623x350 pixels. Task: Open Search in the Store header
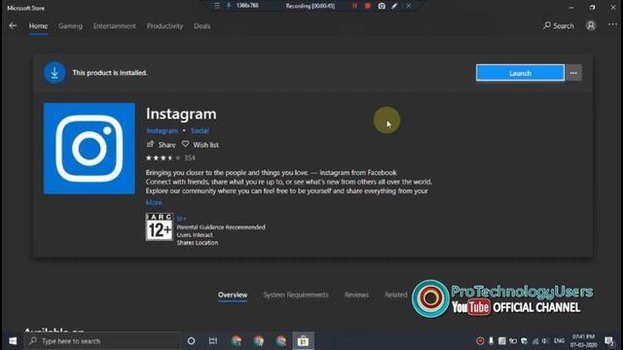[x=559, y=26]
